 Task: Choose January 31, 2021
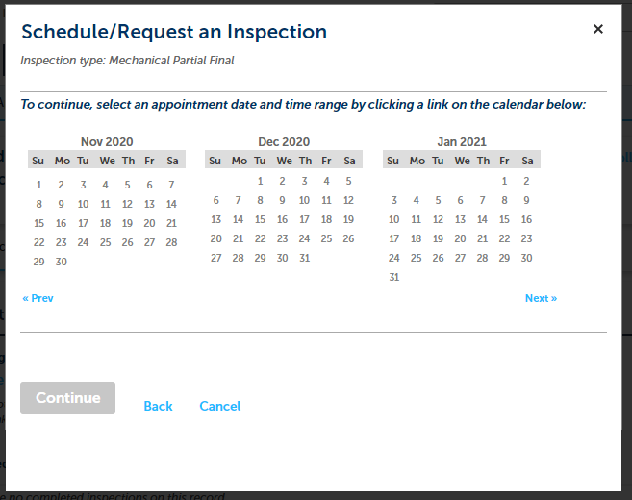click(394, 277)
